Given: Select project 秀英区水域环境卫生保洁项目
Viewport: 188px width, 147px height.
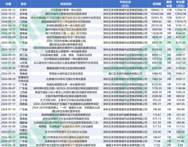Looking at the screenshot, I should 66,73.
